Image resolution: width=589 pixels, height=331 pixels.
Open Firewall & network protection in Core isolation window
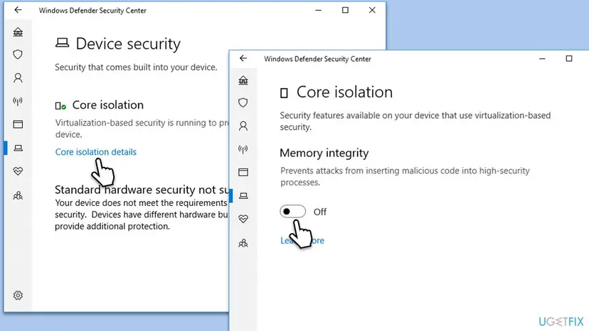[243, 149]
